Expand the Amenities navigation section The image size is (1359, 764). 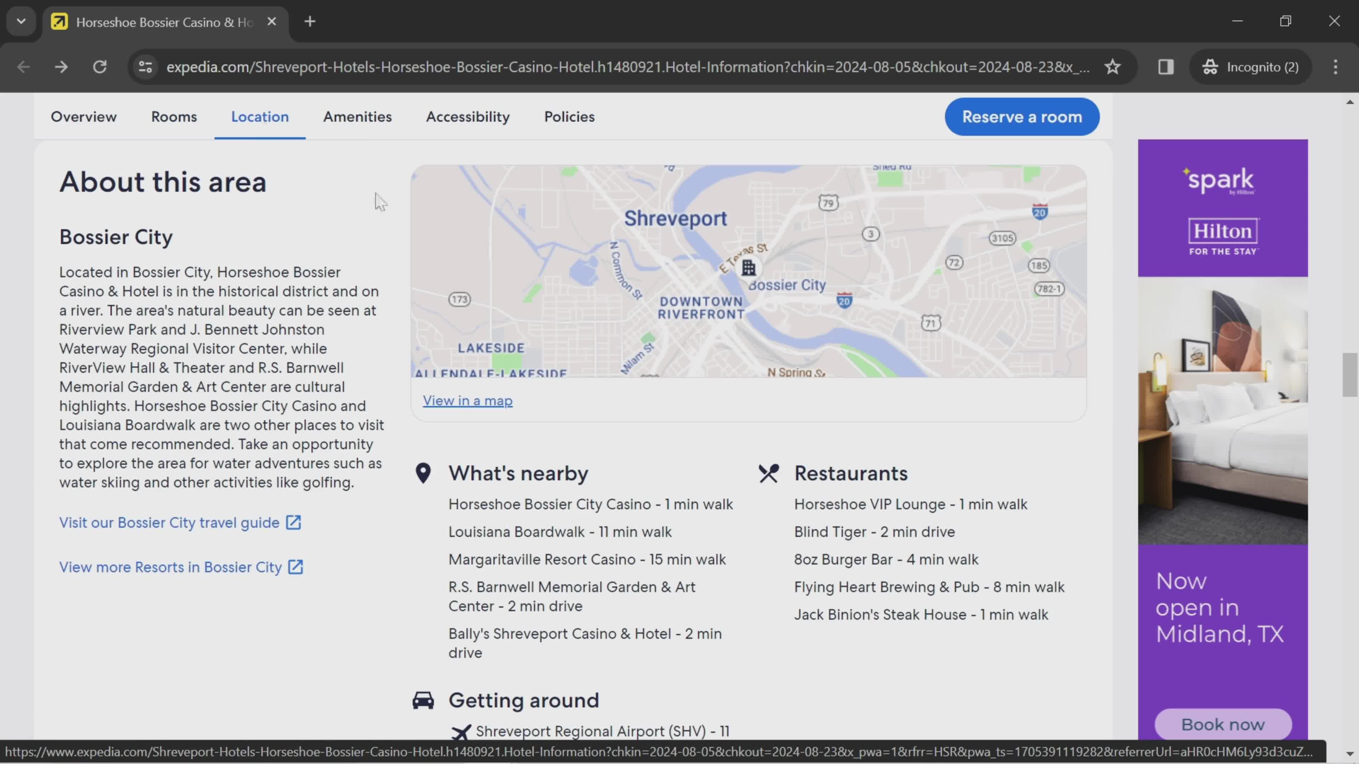pos(357,116)
